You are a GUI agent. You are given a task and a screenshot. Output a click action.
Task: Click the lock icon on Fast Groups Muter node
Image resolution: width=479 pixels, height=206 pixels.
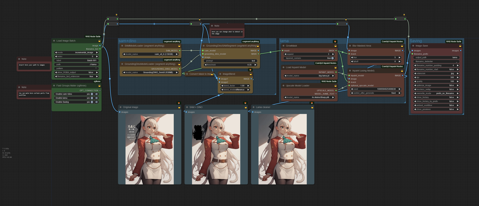(x=99, y=86)
